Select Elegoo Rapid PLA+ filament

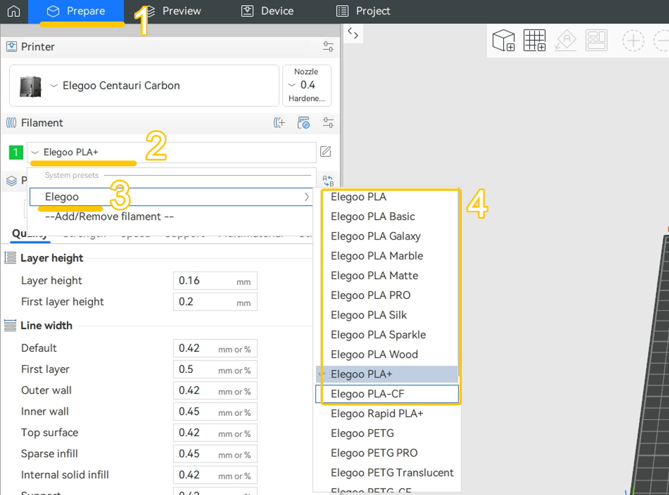click(387, 413)
